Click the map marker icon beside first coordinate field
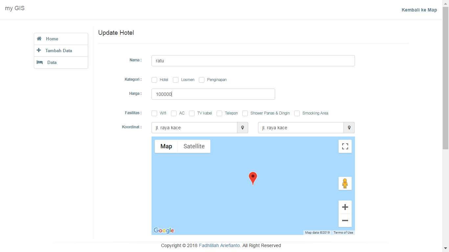 pos(243,128)
